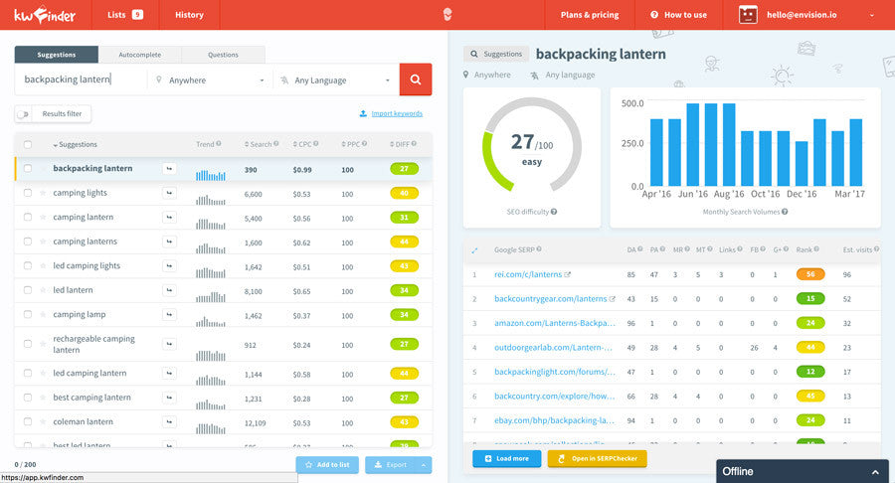Image resolution: width=895 pixels, height=483 pixels.
Task: Sort by Suggestions column
Action: click(x=76, y=144)
